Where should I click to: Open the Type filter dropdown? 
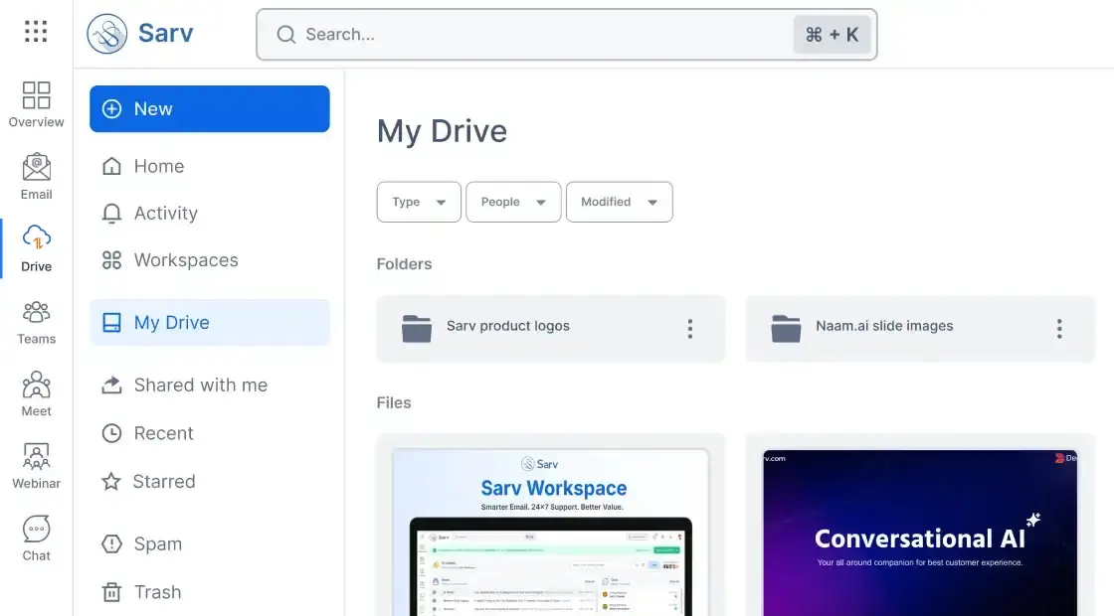pyautogui.click(x=418, y=202)
